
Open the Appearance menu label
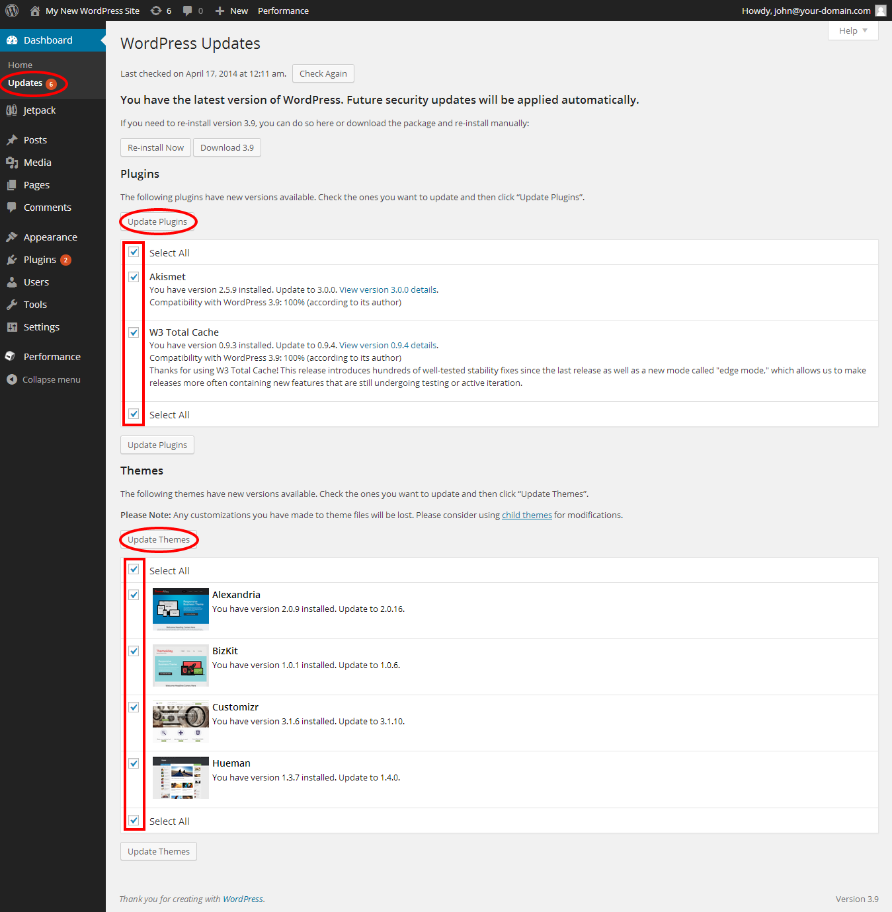50,237
